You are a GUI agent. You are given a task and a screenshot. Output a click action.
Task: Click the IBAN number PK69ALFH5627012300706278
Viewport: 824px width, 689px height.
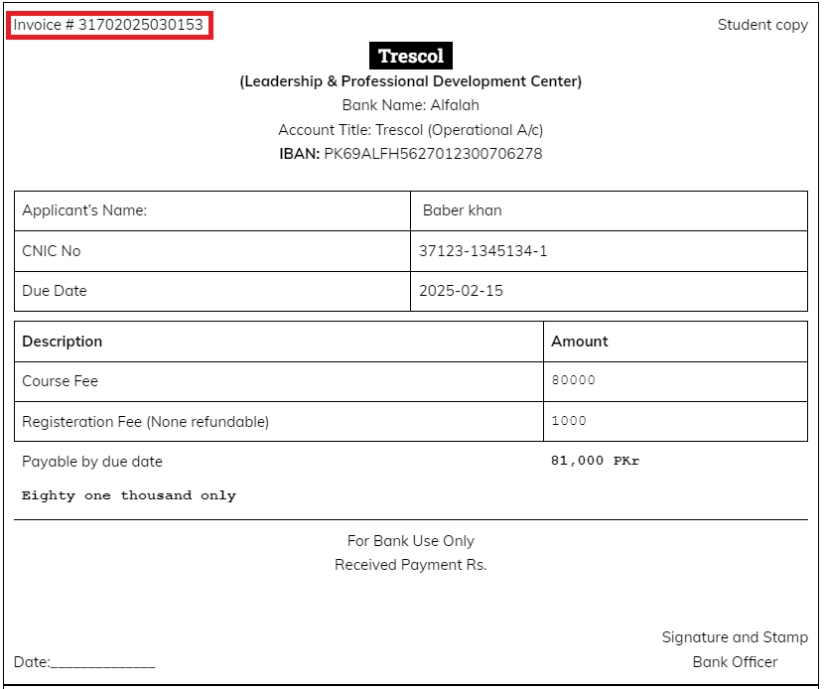click(x=433, y=154)
